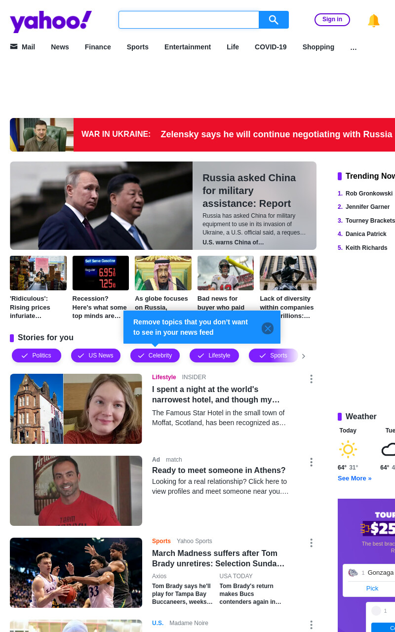Toggle the Sports topic chip
Image resolution: width=395 pixels, height=632 pixels.
274,355
